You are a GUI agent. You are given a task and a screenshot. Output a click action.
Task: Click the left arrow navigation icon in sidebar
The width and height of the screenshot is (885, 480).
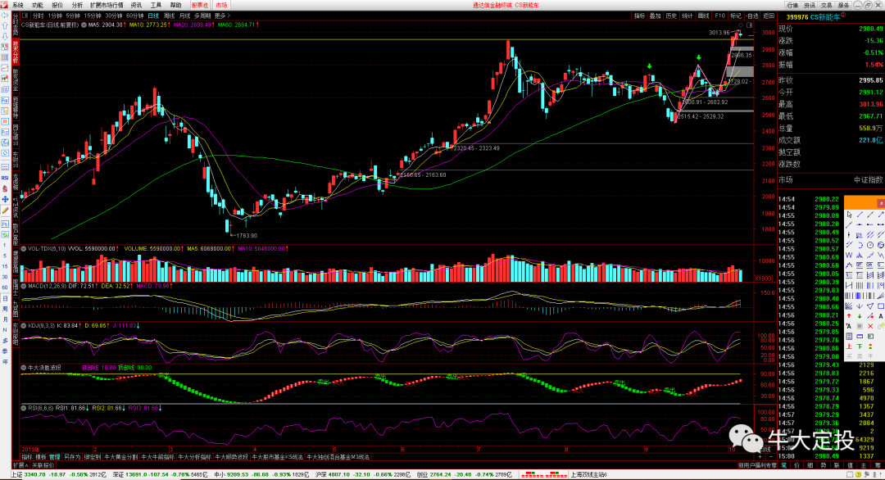(x=5, y=16)
